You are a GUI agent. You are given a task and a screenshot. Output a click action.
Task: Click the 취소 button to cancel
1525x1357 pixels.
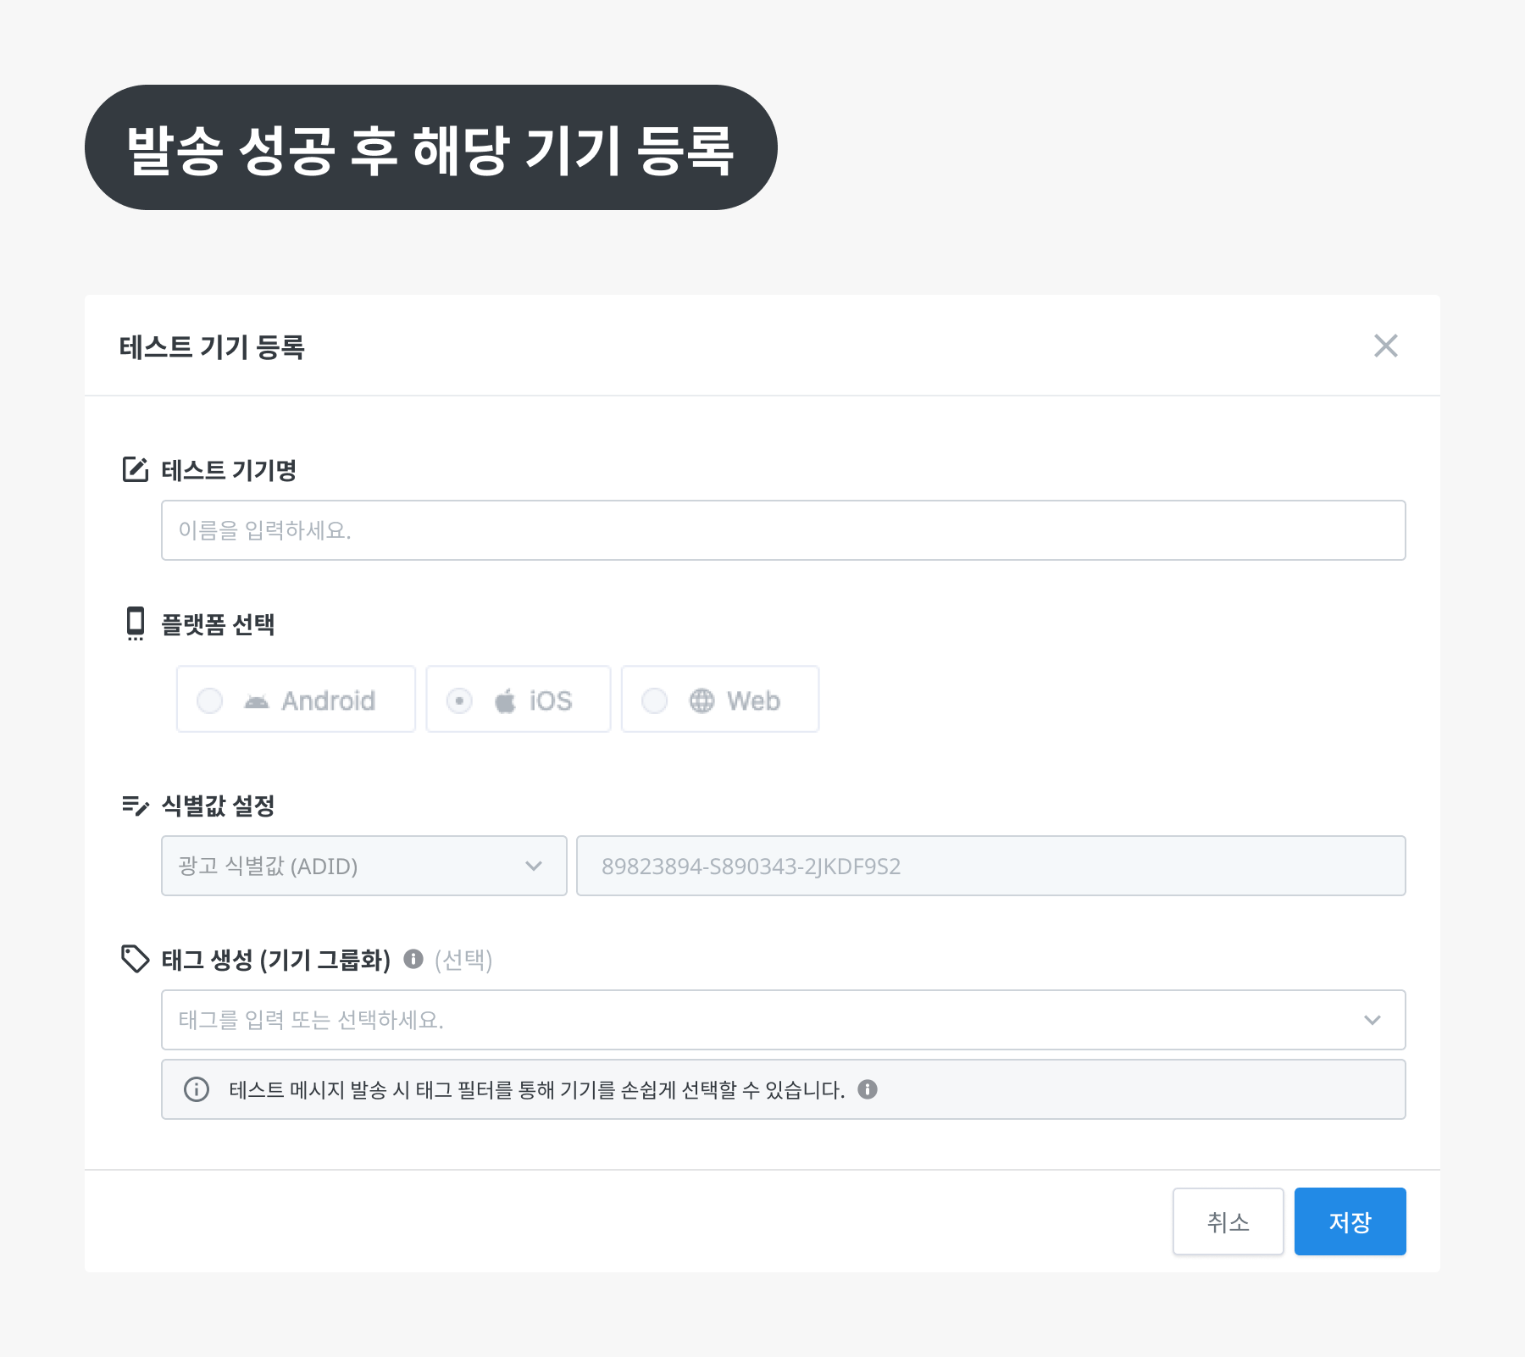[1228, 1221]
